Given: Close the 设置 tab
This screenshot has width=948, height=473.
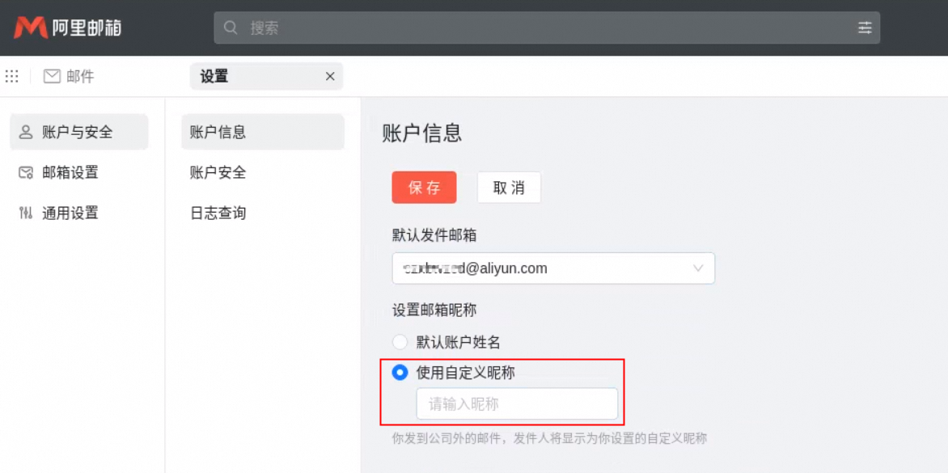Looking at the screenshot, I should click(x=329, y=75).
